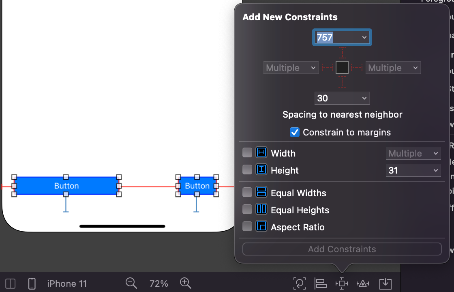454x292 pixels.
Task: Zoom in using the magnifier plus icon
Action: tap(186, 283)
